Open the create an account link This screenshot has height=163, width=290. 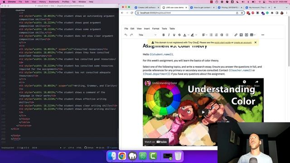(x=243, y=43)
